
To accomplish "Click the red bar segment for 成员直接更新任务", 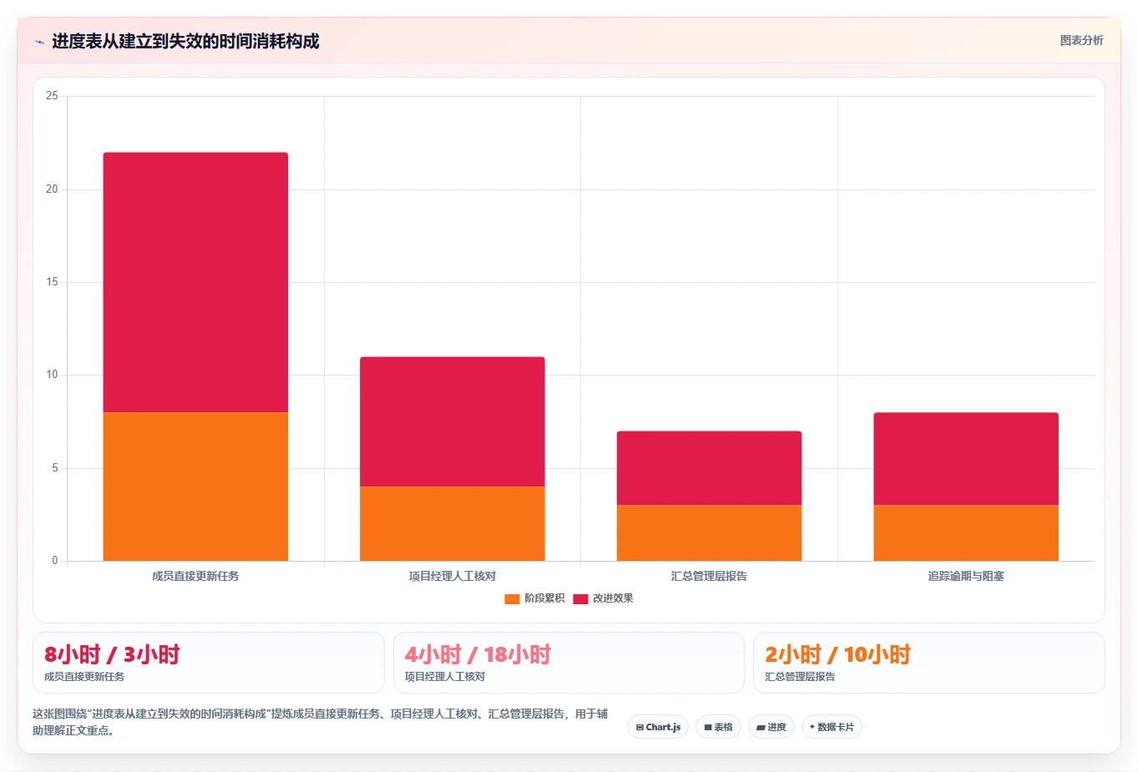I will pos(195,282).
